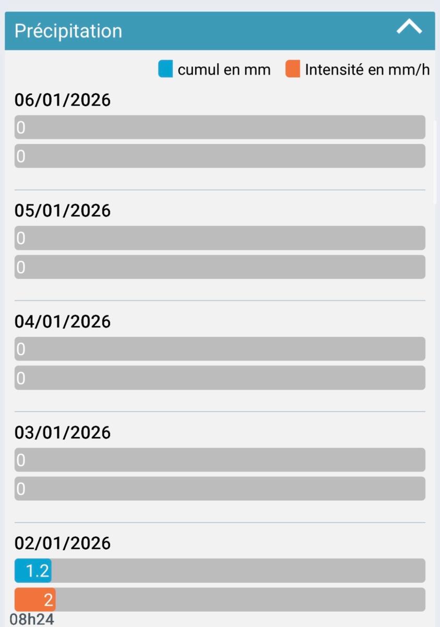Tap the 02/01/2026 date heading
440x627 pixels.
(63, 543)
